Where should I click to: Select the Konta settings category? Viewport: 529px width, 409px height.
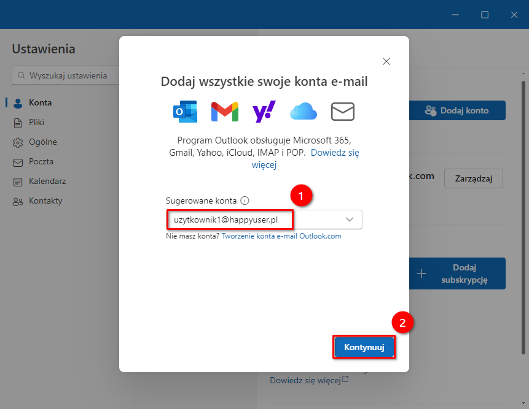[x=41, y=102]
